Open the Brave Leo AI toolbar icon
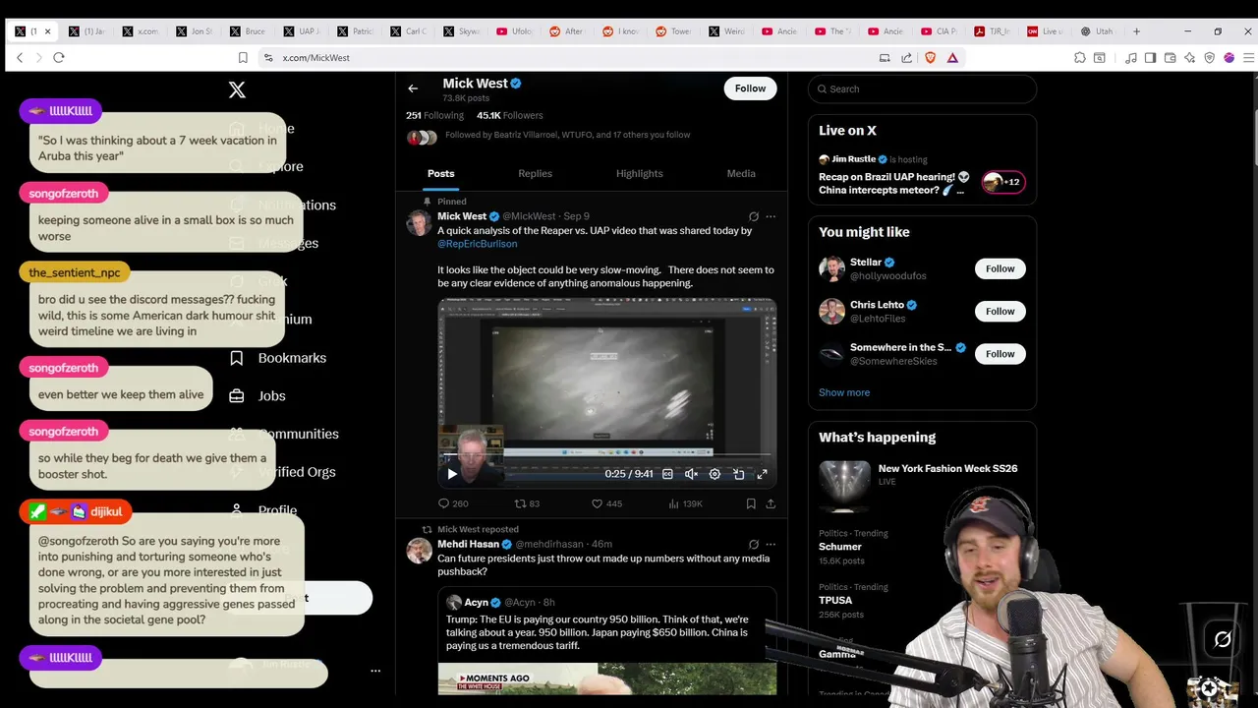The height and width of the screenshot is (708, 1258). tap(1189, 58)
